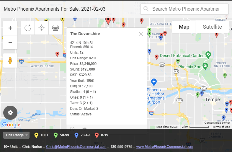Image resolution: width=232 pixels, height=152 pixels.
Task: Email Chris@MetroPhoenixCommercial.com link
Action: click(x=76, y=146)
